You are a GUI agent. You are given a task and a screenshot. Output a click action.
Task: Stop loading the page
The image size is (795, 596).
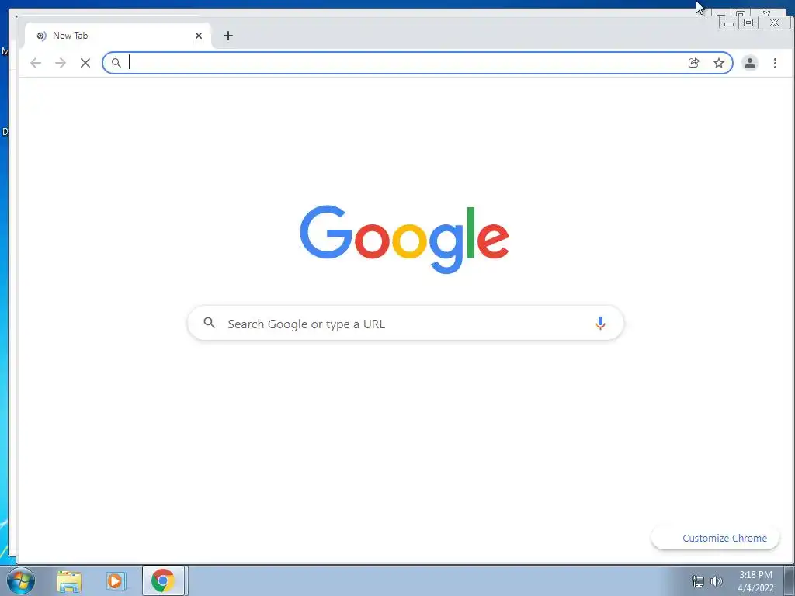point(85,63)
